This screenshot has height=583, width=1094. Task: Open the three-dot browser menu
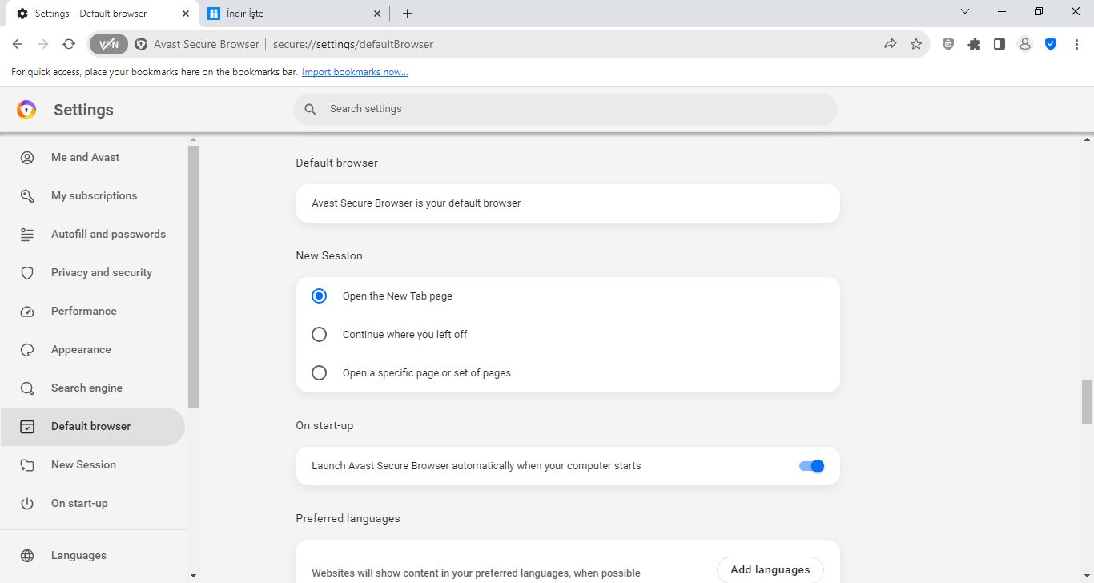(1076, 44)
